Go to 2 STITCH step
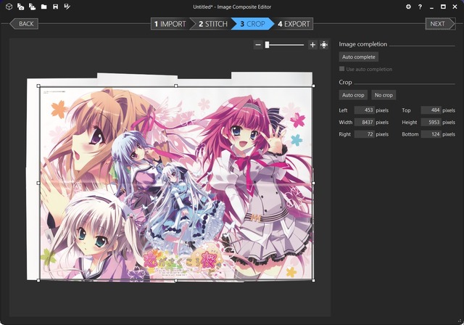The height and width of the screenshot is (325, 464). pyautogui.click(x=212, y=24)
